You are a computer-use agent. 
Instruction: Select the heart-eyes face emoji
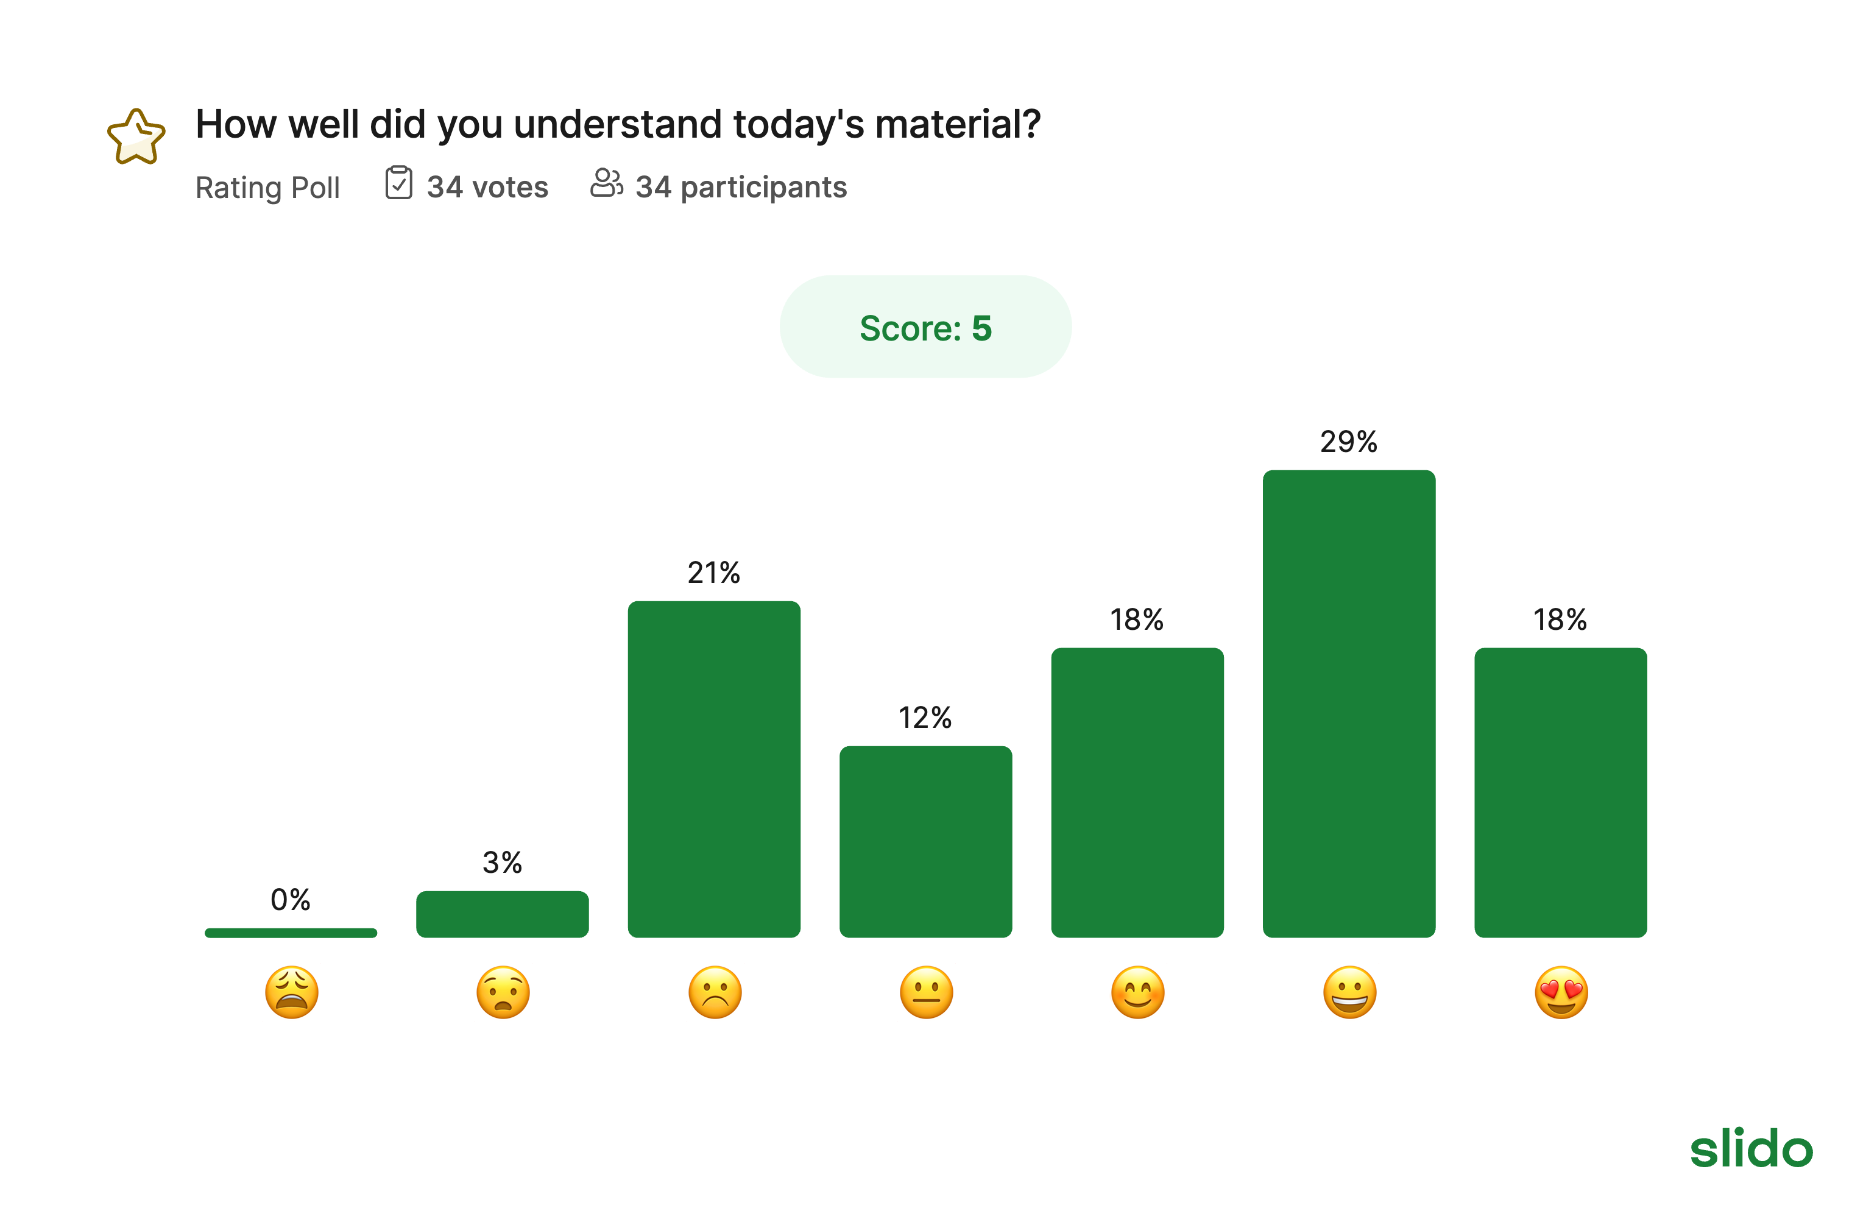click(x=1561, y=992)
